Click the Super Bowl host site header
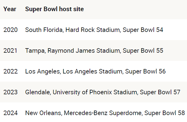The height and width of the screenshot is (122, 187). [54, 9]
